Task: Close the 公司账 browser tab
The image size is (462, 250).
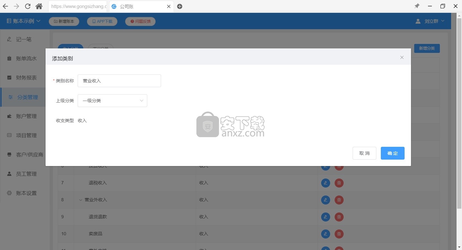Action: 169,6
